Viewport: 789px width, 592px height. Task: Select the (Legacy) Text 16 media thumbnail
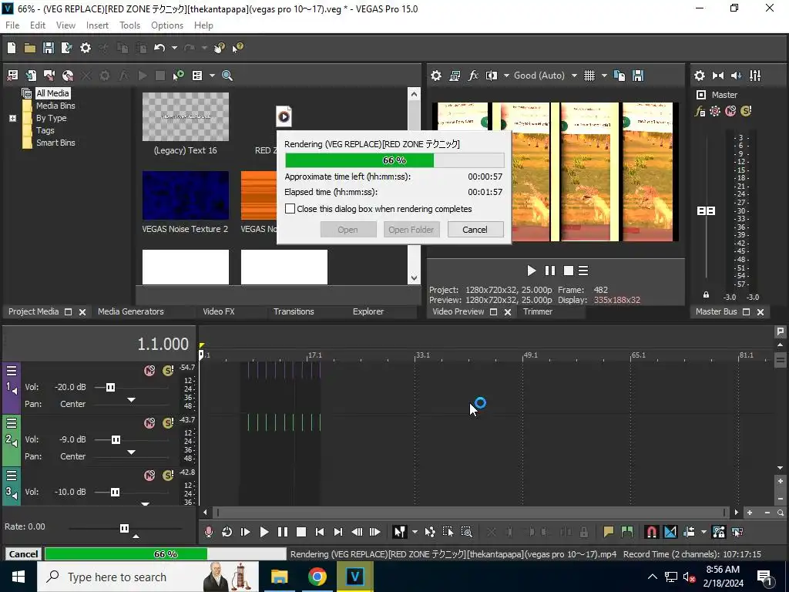tap(185, 117)
